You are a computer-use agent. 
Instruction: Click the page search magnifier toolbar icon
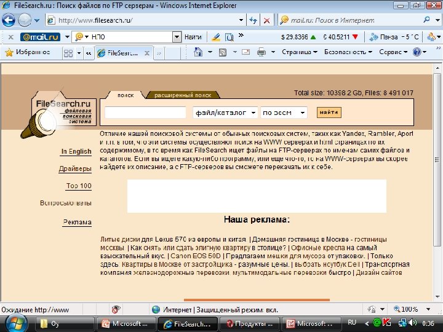tap(229, 37)
